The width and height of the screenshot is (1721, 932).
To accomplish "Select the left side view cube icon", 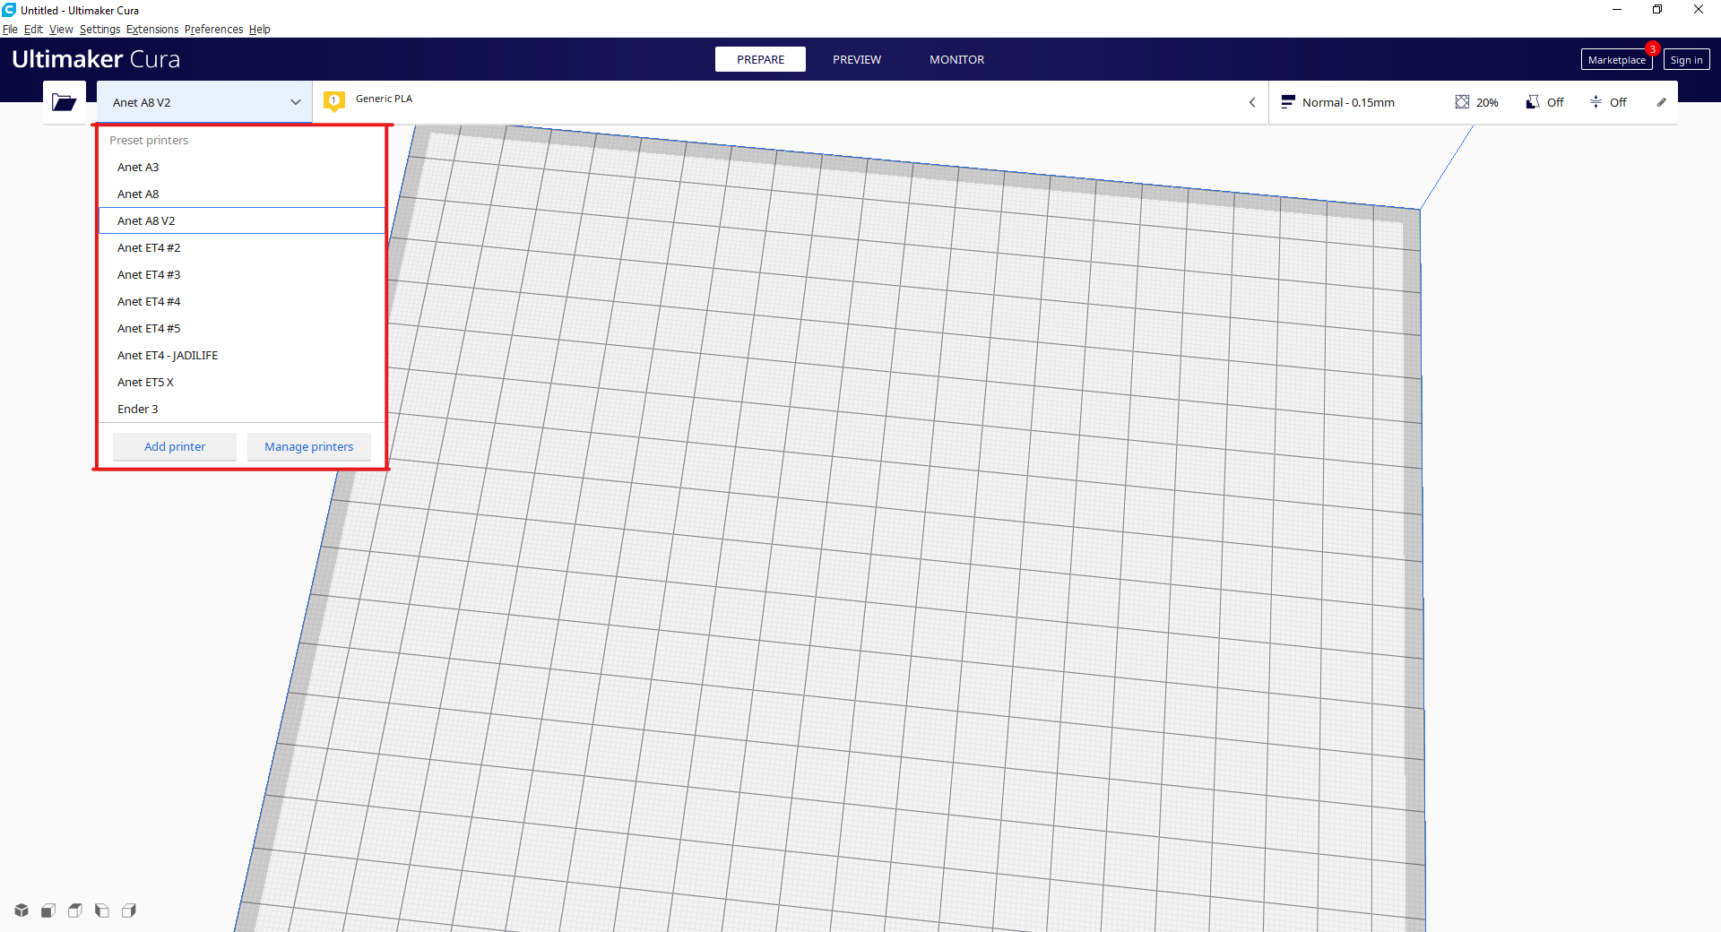I will pyautogui.click(x=102, y=910).
